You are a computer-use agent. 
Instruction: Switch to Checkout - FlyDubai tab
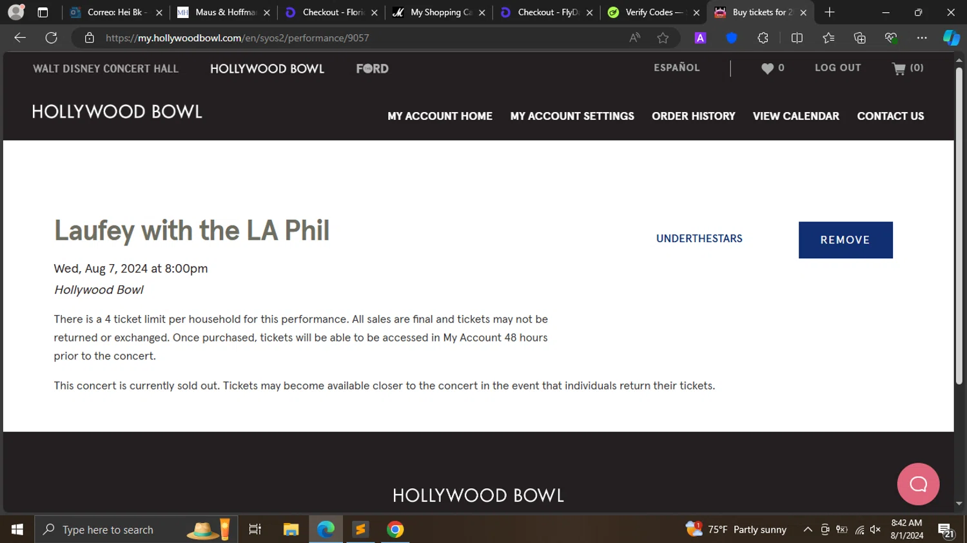[x=547, y=12]
